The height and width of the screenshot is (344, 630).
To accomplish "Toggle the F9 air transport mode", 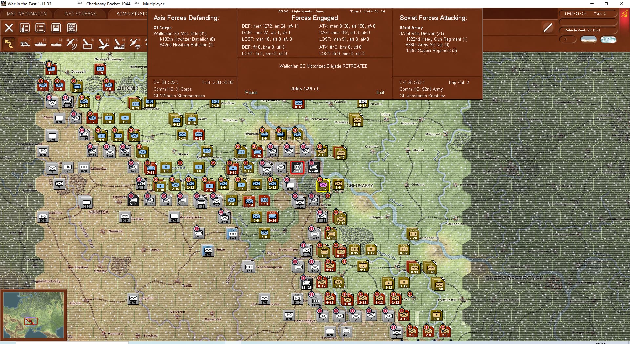I will [x=135, y=43].
